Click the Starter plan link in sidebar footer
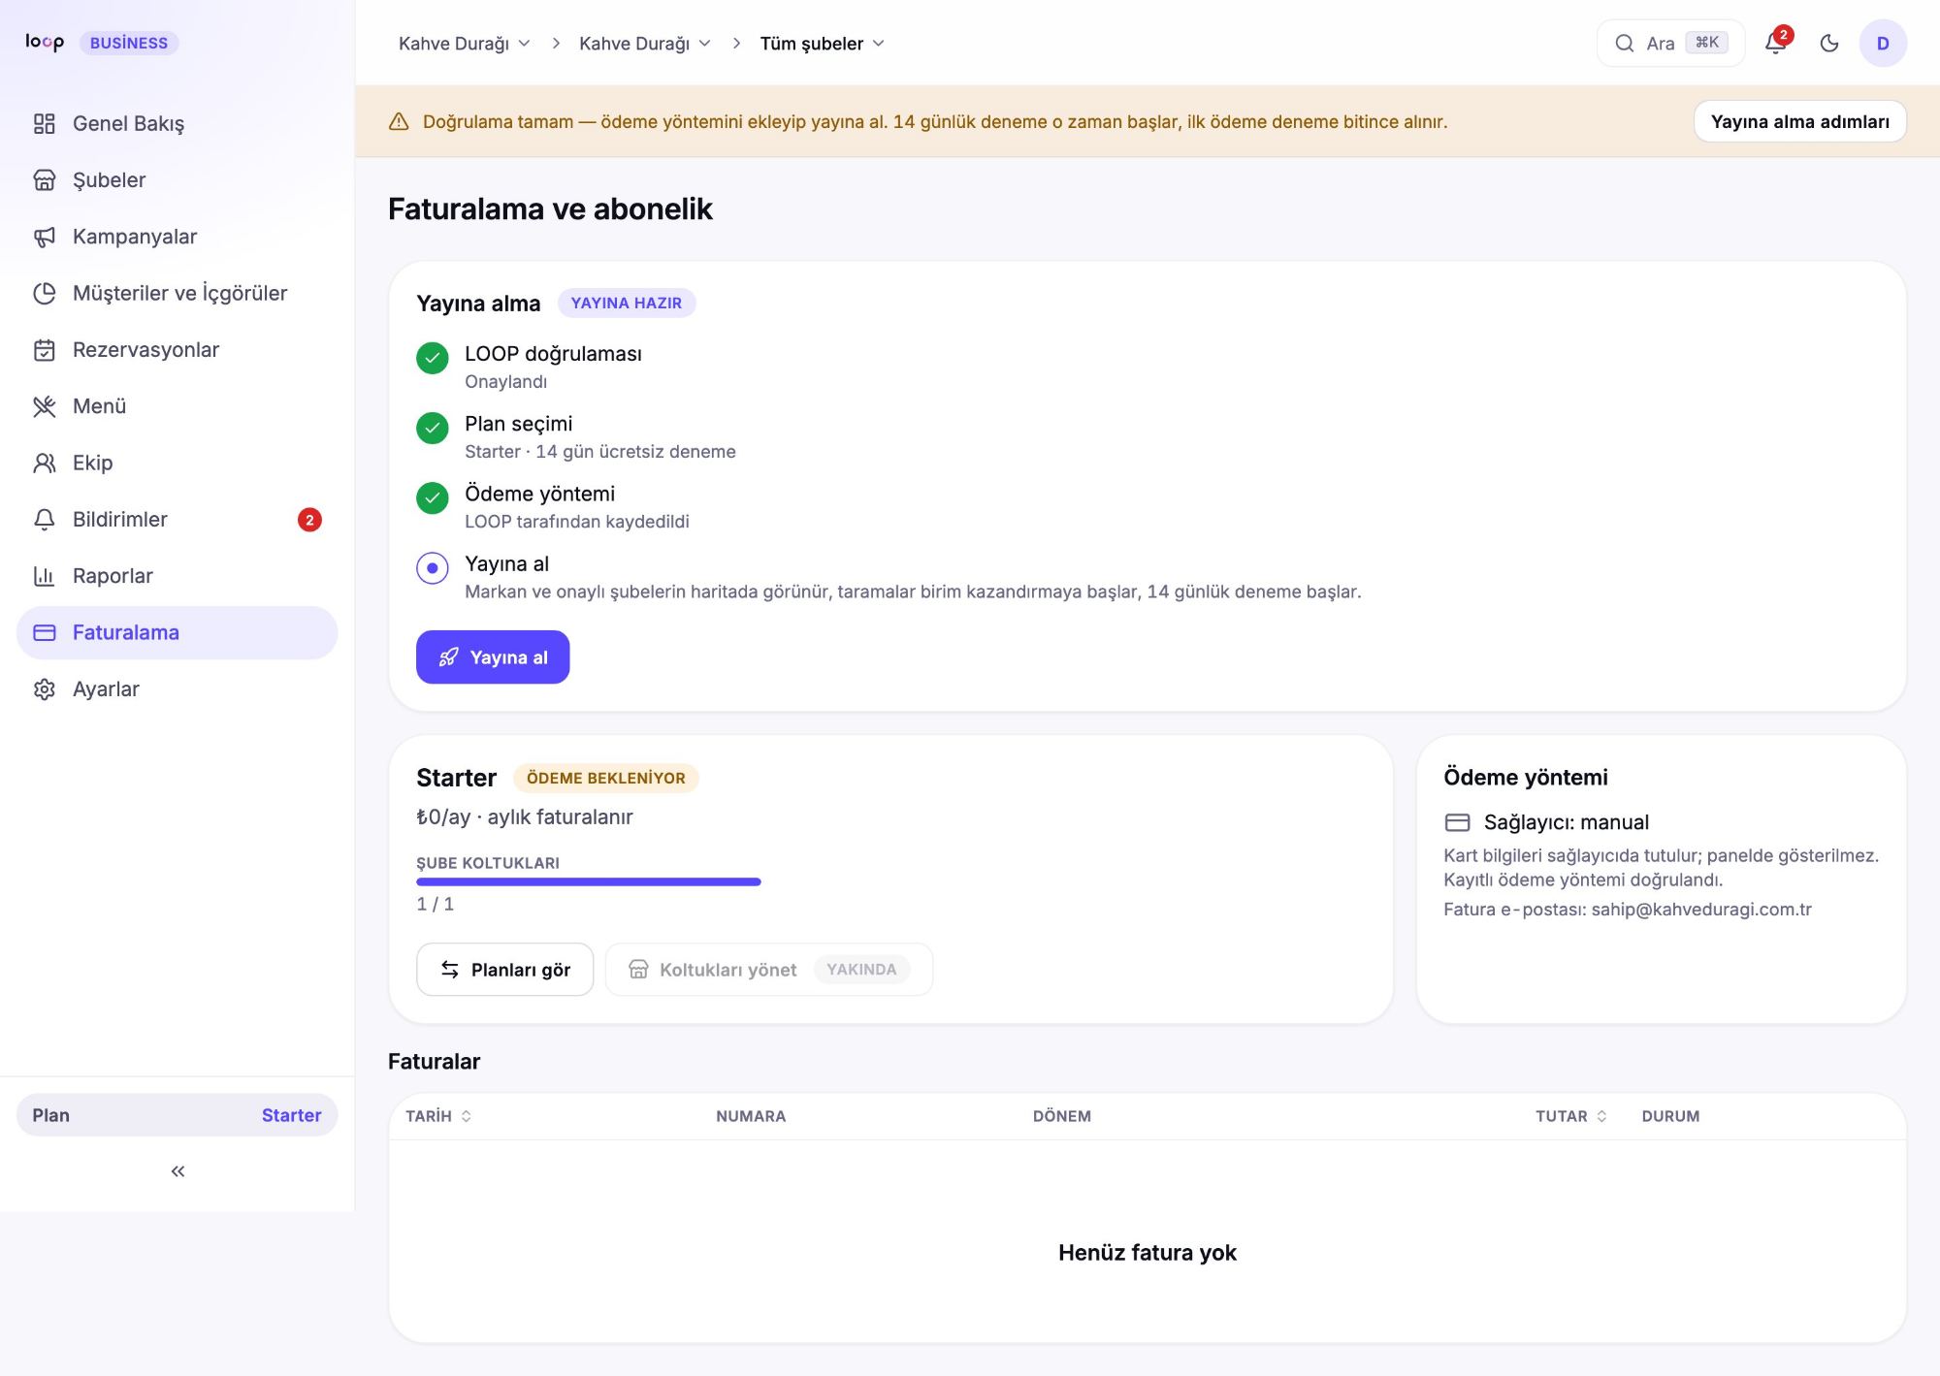The image size is (1940, 1376). 291,1115
